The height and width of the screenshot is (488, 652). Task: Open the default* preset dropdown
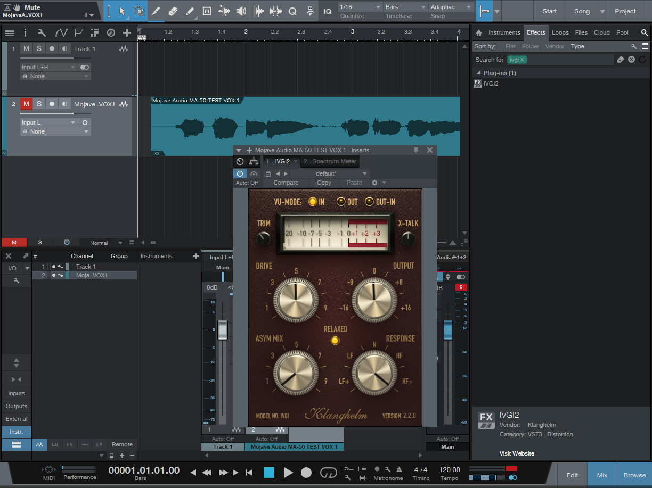tap(330, 173)
